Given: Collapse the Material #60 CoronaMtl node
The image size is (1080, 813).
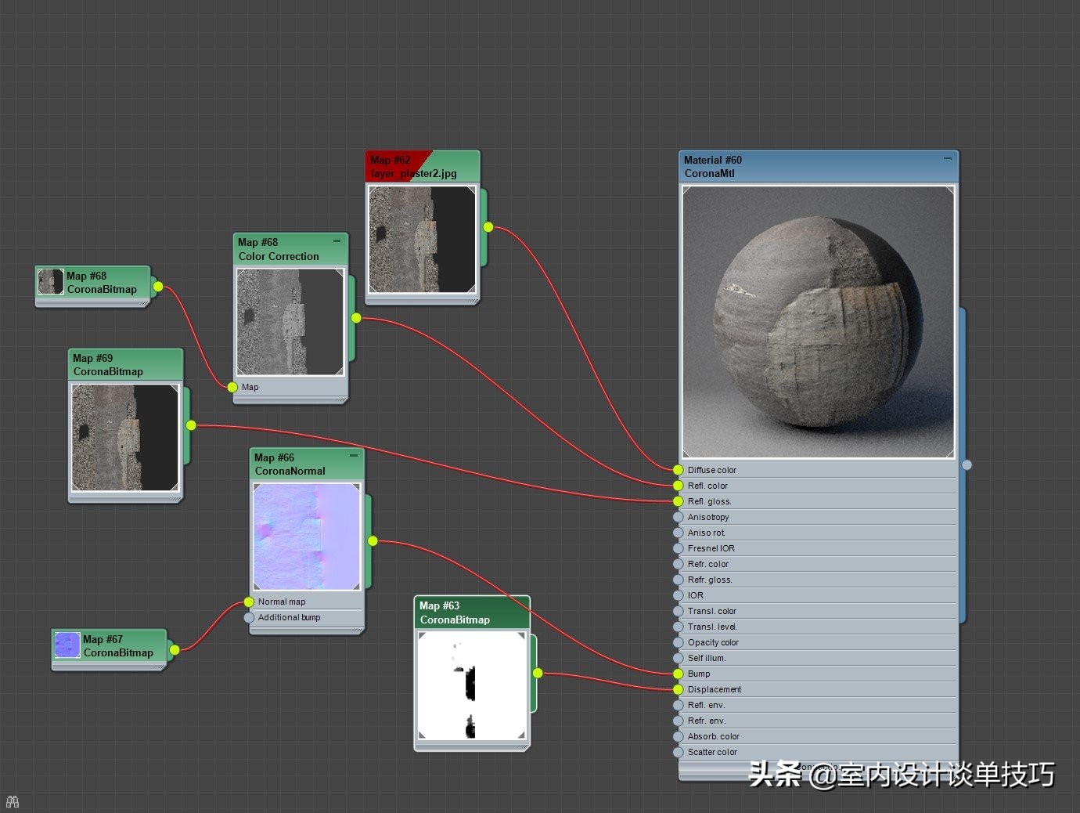Looking at the screenshot, I should 948,159.
